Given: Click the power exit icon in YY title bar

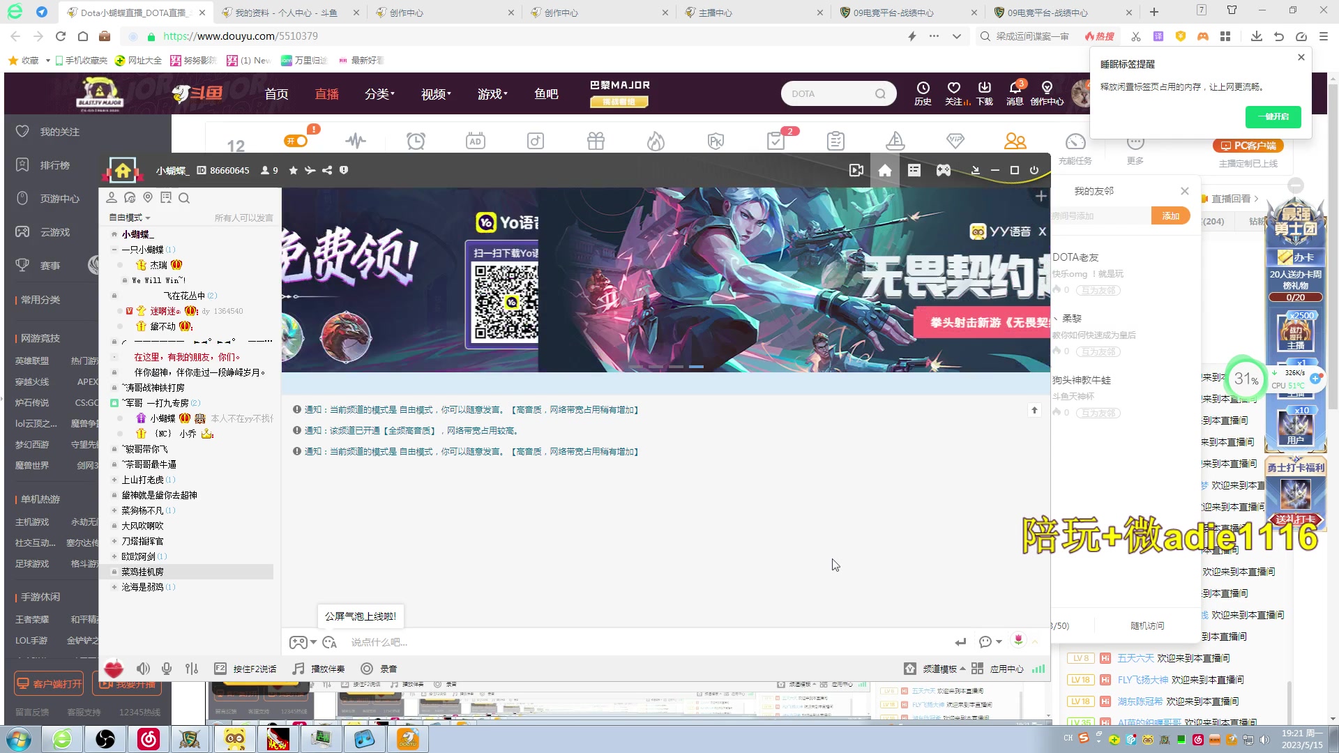Looking at the screenshot, I should [1034, 170].
